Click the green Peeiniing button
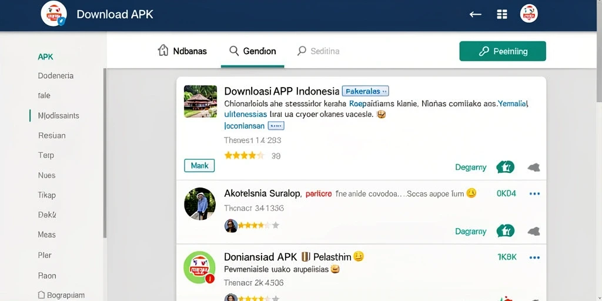This screenshot has width=602, height=301. pyautogui.click(x=503, y=51)
